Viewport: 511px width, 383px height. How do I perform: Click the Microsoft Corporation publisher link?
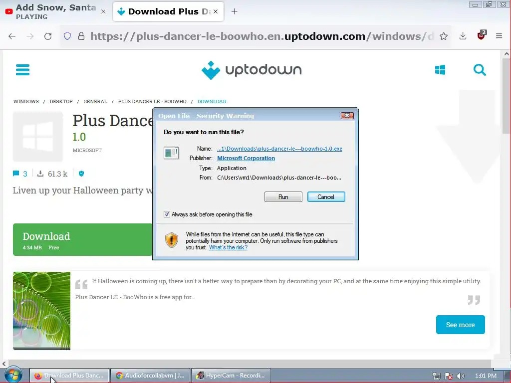pos(246,158)
